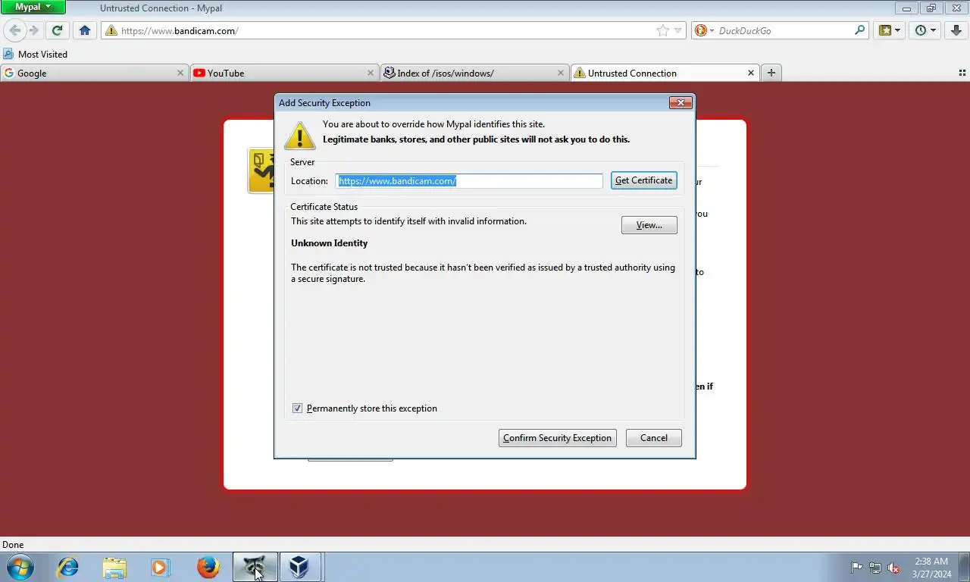The image size is (970, 582).
Task: Uncheck Permanently store this exception
Action: pos(297,408)
